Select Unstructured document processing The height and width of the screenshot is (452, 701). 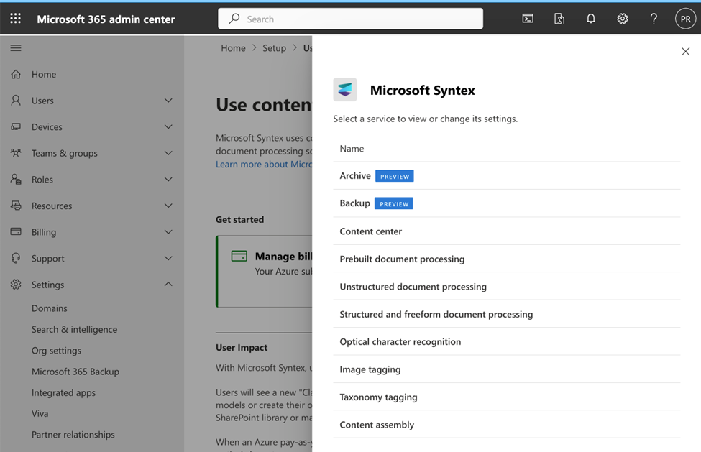(x=507, y=286)
